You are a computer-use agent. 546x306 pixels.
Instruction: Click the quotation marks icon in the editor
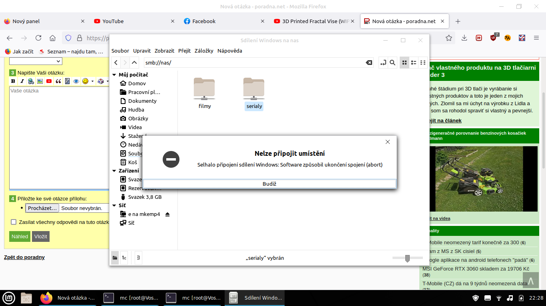tap(58, 81)
